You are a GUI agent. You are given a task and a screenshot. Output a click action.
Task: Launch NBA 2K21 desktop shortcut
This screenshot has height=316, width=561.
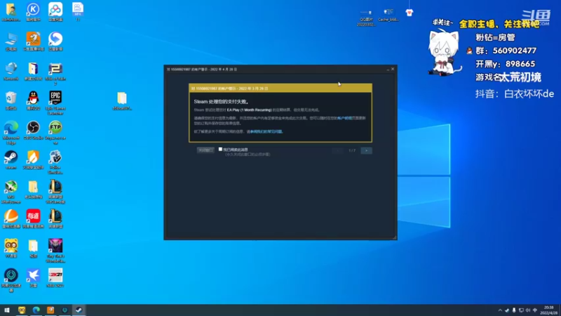(x=55, y=278)
